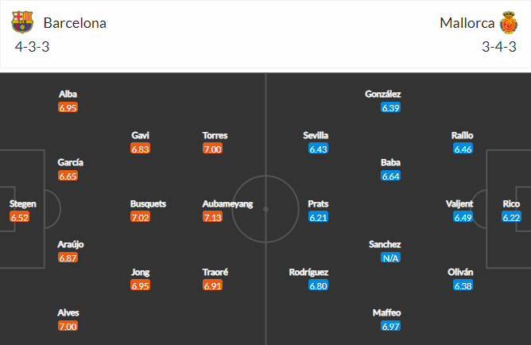Image resolution: width=531 pixels, height=345 pixels.
Task: Select Torres' 7.00 rating badge
Action: [213, 149]
